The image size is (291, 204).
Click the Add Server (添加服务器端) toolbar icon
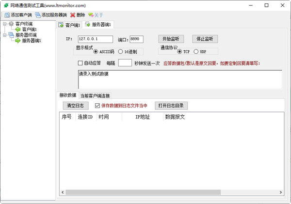click(38, 15)
